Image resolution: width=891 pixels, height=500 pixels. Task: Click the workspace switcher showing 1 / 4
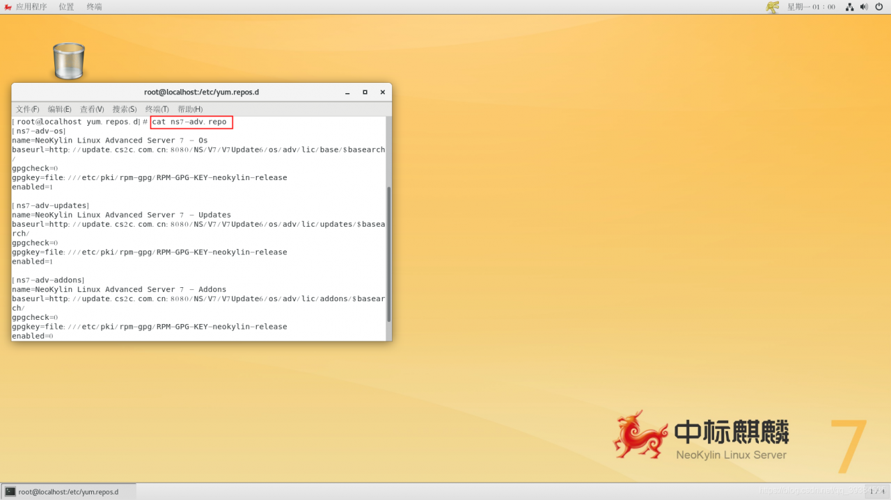pos(876,492)
